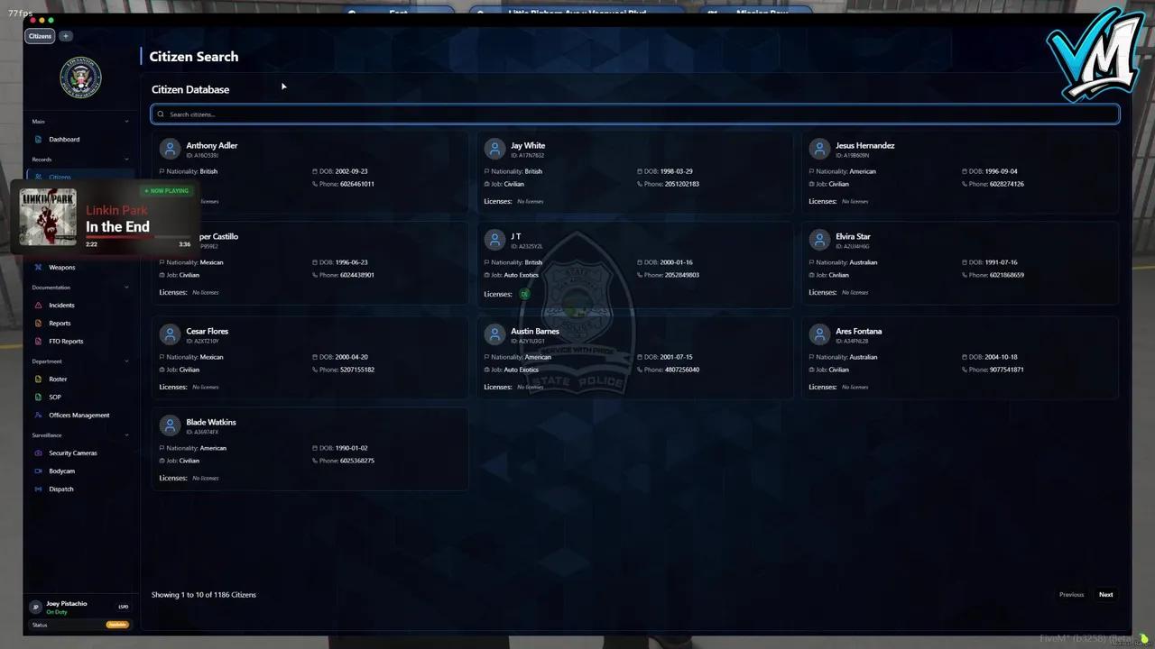This screenshot has width=1155, height=649.
Task: Collapse the Department section chevron
Action: (x=126, y=361)
